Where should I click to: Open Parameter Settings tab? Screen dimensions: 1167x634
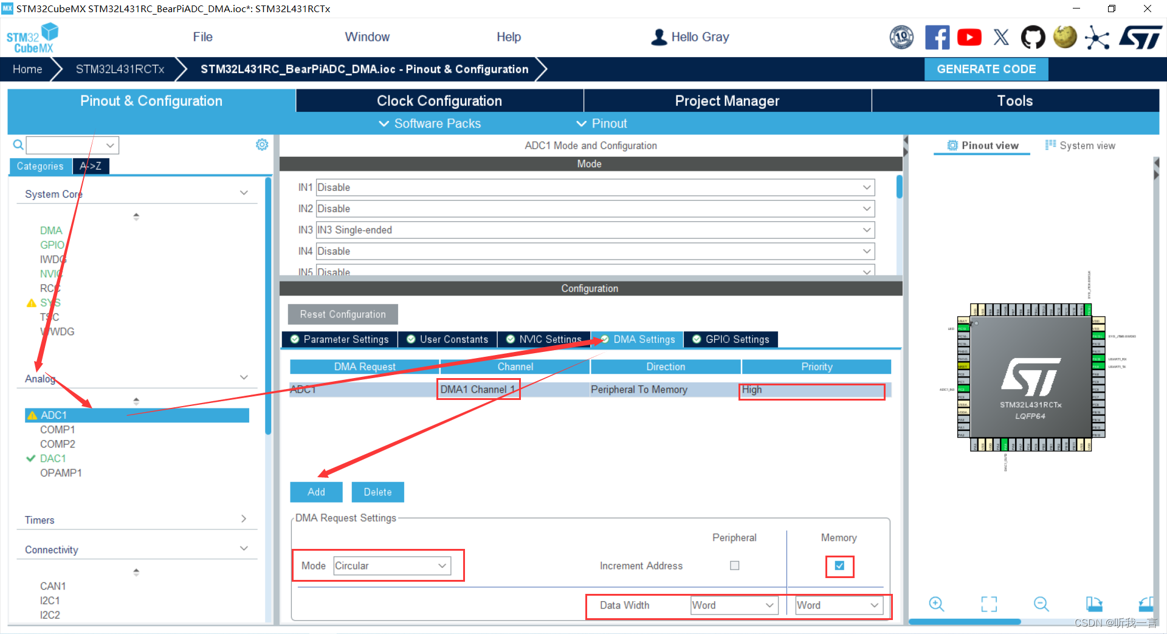click(340, 339)
